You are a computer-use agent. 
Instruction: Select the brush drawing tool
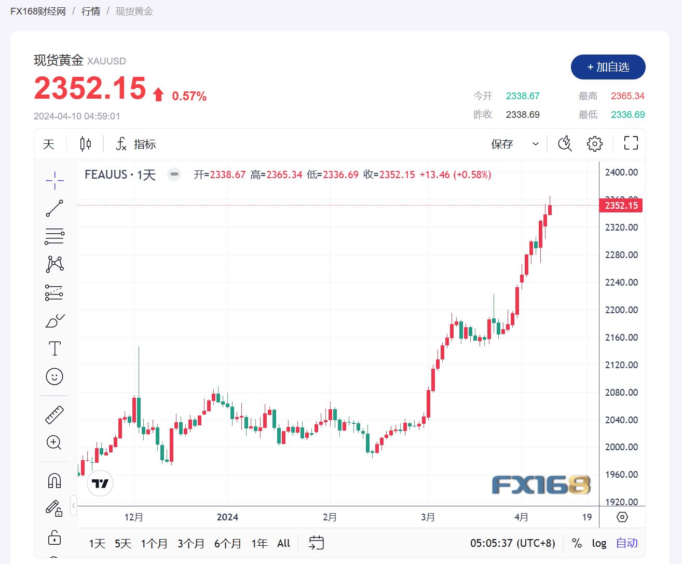(x=54, y=321)
